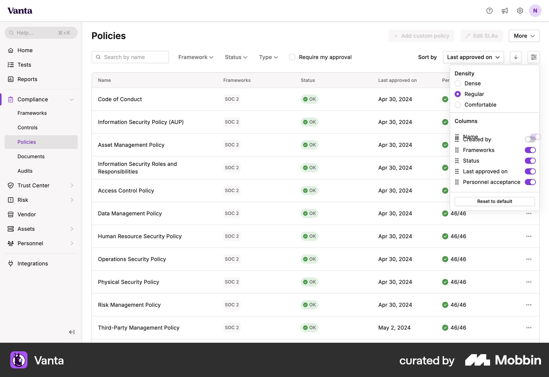Open the settings gear icon
Screen dimensions: 549x377
point(520,11)
